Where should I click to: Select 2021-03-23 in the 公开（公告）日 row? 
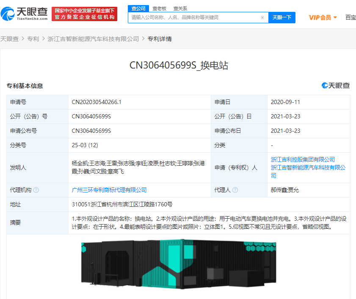tap(285, 116)
